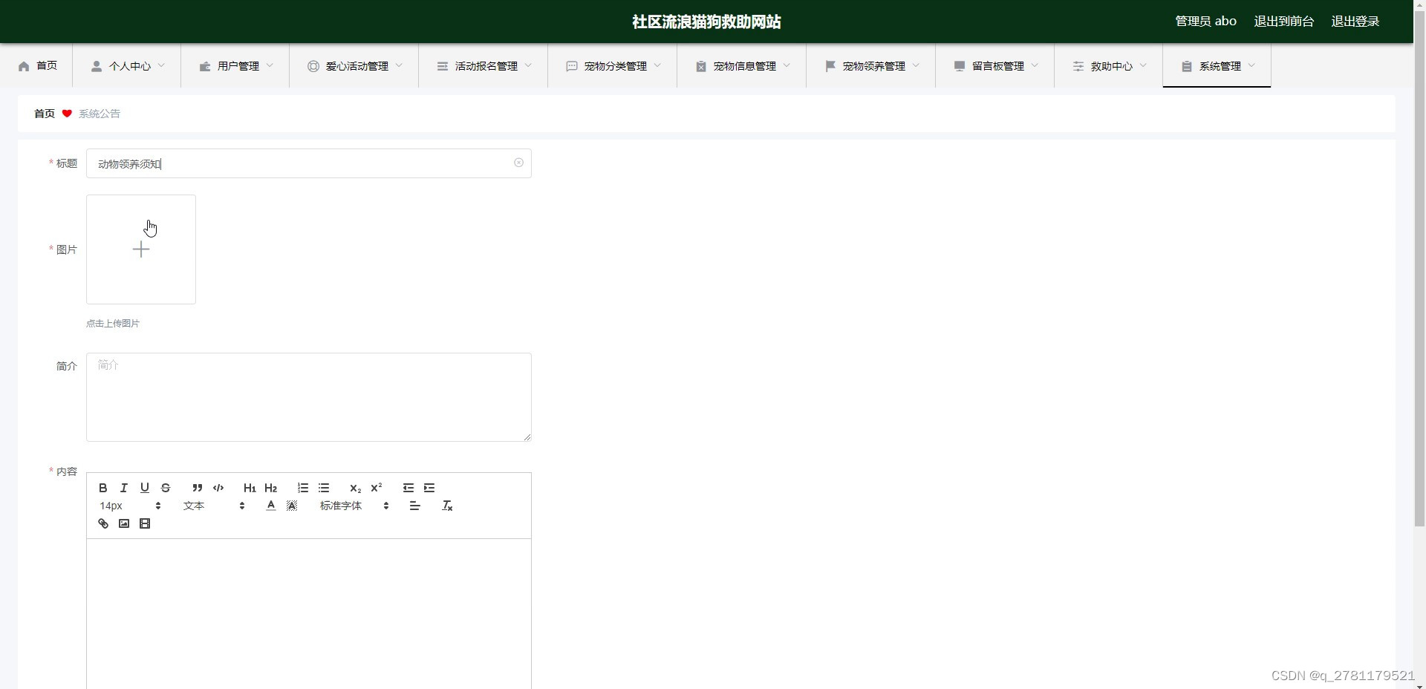This screenshot has height=689, width=1426.
Task: Go to the 首页 navigation tab
Action: click(x=37, y=66)
